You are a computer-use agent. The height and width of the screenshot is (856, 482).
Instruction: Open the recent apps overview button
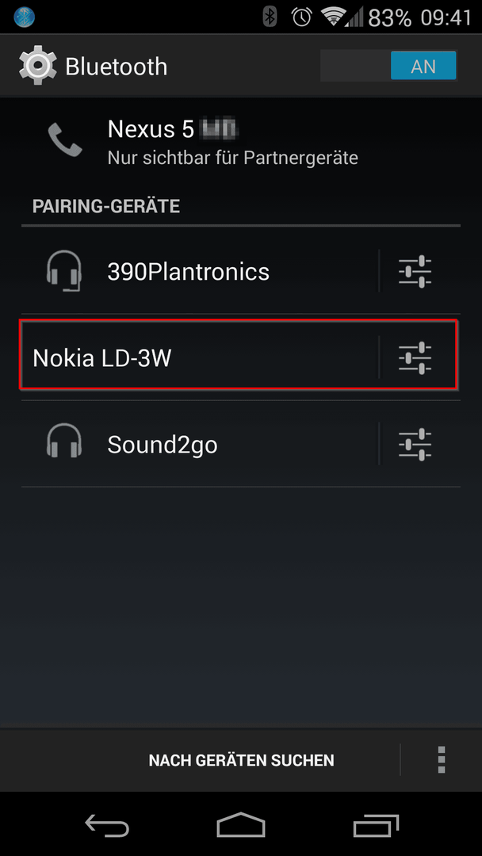coord(376,825)
